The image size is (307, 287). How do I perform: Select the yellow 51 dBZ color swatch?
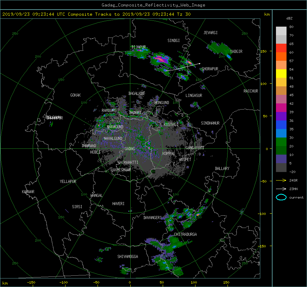point(281,74)
